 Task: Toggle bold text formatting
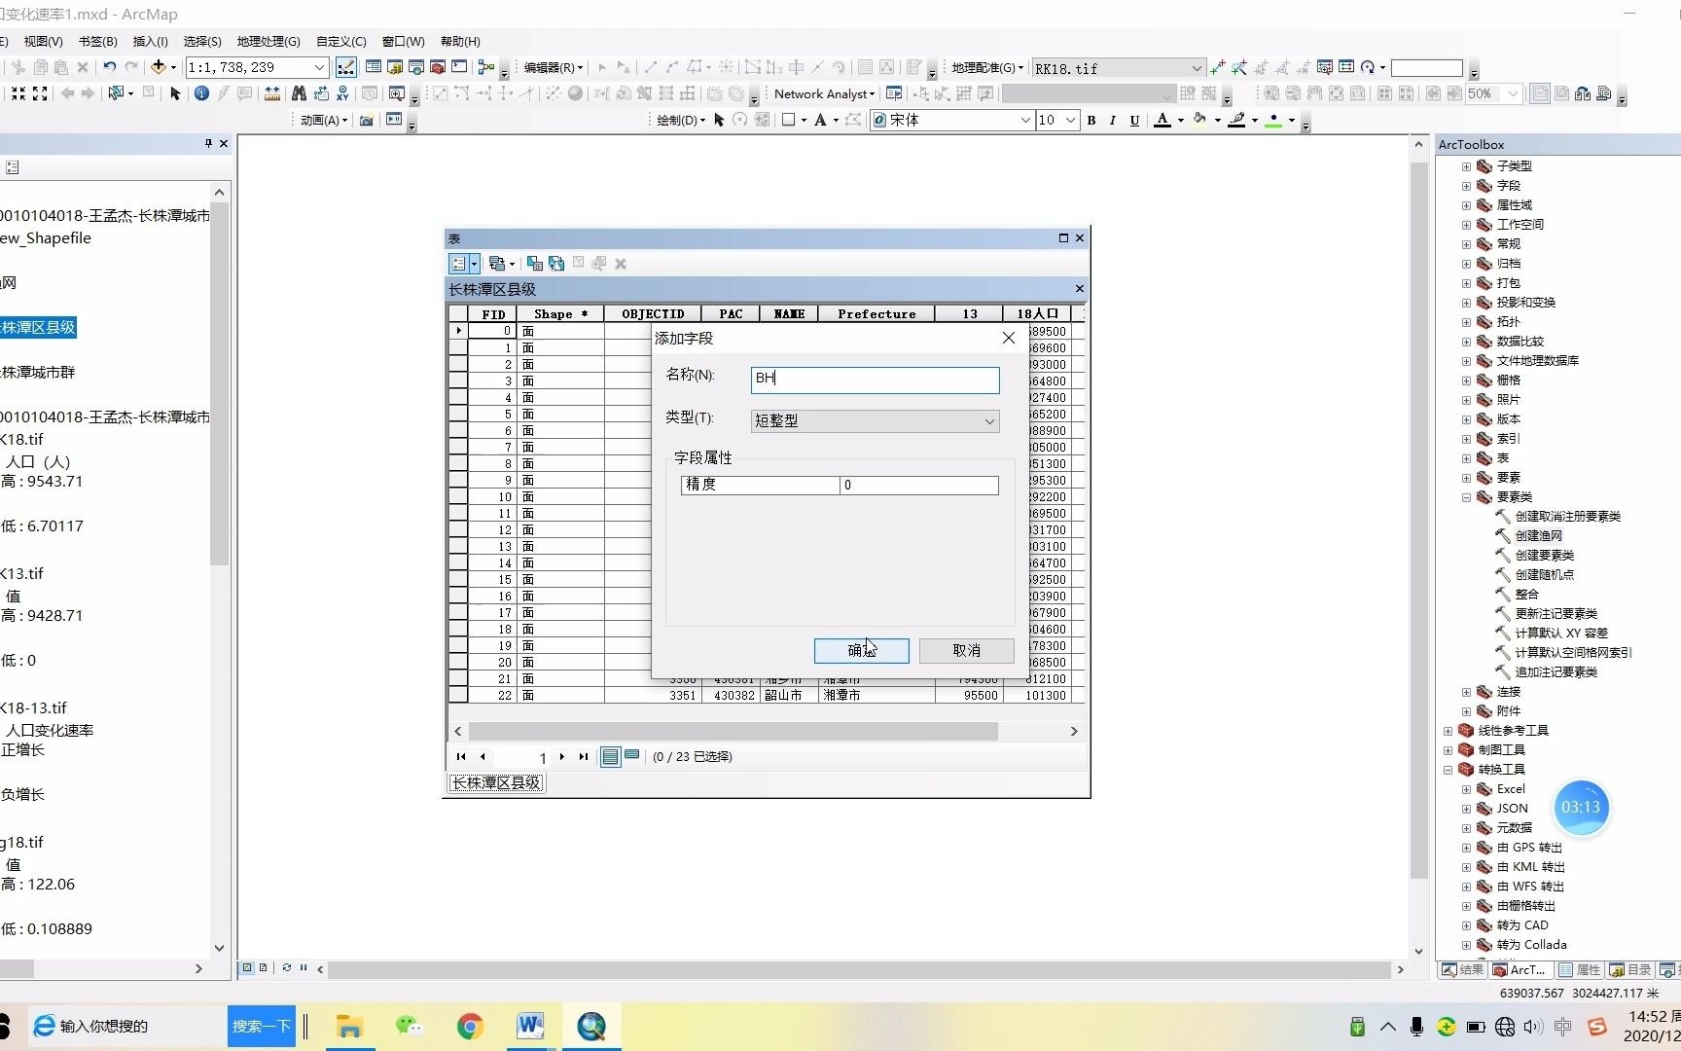pos(1091,120)
